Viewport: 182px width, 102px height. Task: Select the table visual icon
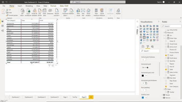tap(144, 37)
